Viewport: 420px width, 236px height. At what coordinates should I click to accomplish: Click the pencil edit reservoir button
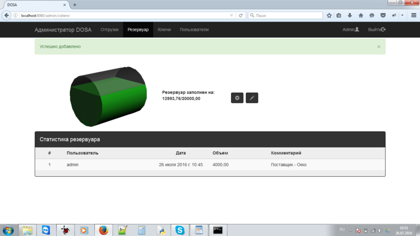(x=252, y=98)
